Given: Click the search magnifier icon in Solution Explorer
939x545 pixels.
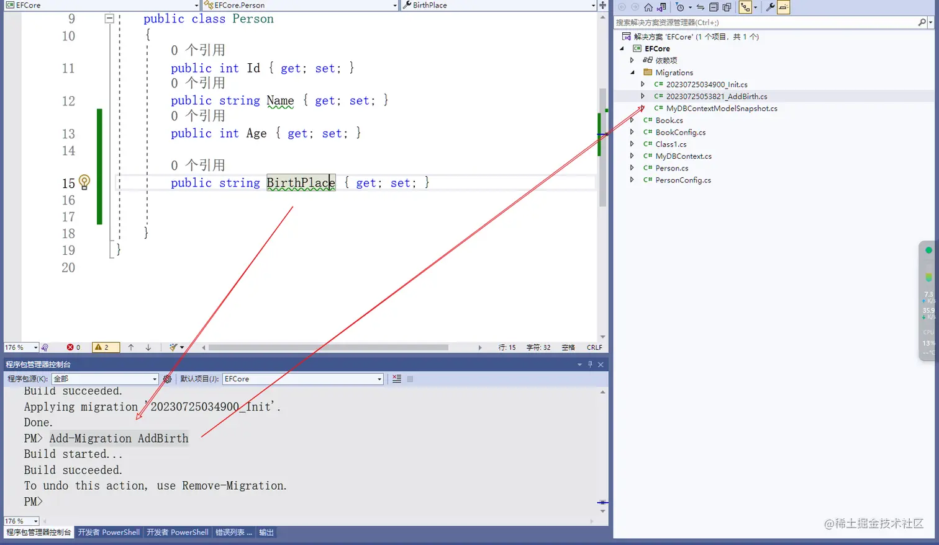Looking at the screenshot, I should coord(922,22).
